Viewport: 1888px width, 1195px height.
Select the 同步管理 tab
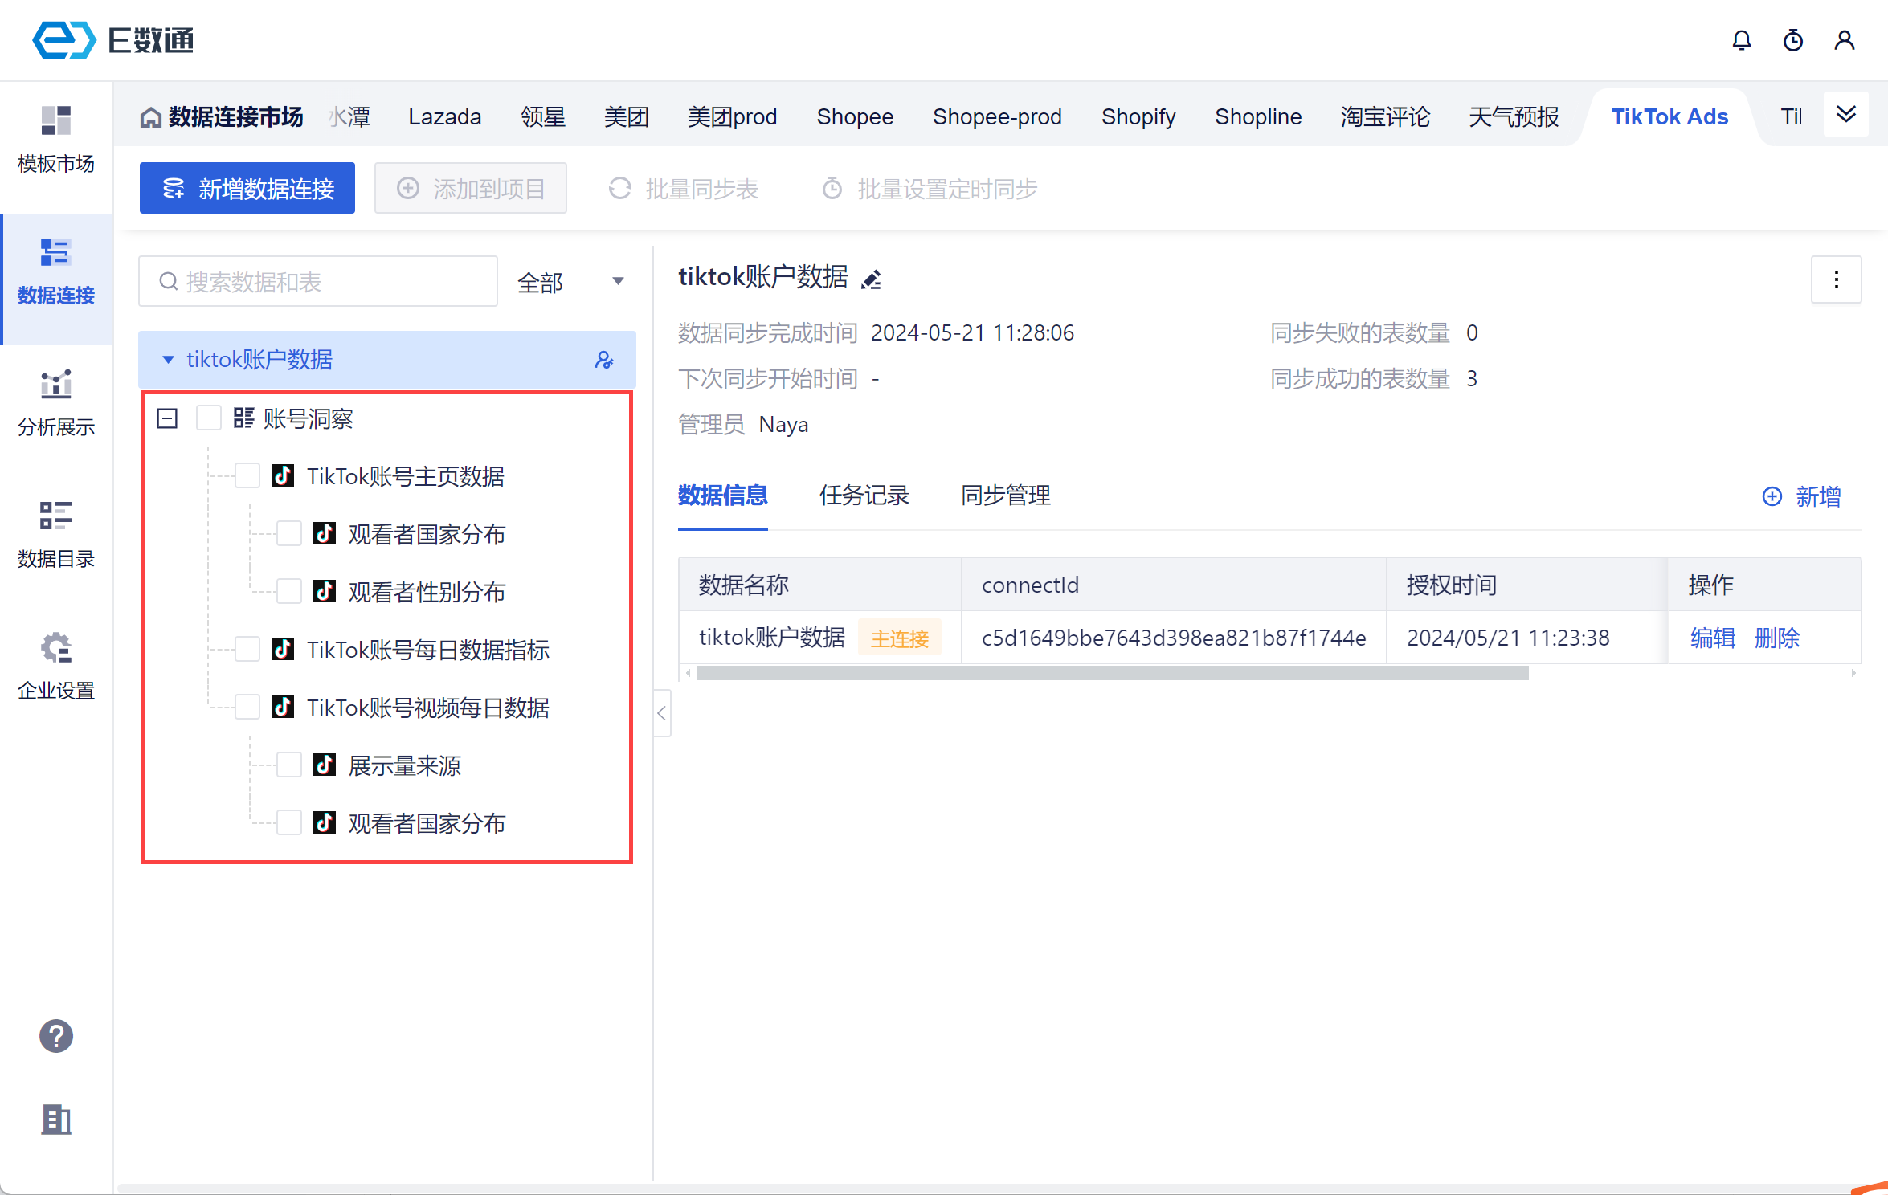pyautogui.click(x=1005, y=496)
